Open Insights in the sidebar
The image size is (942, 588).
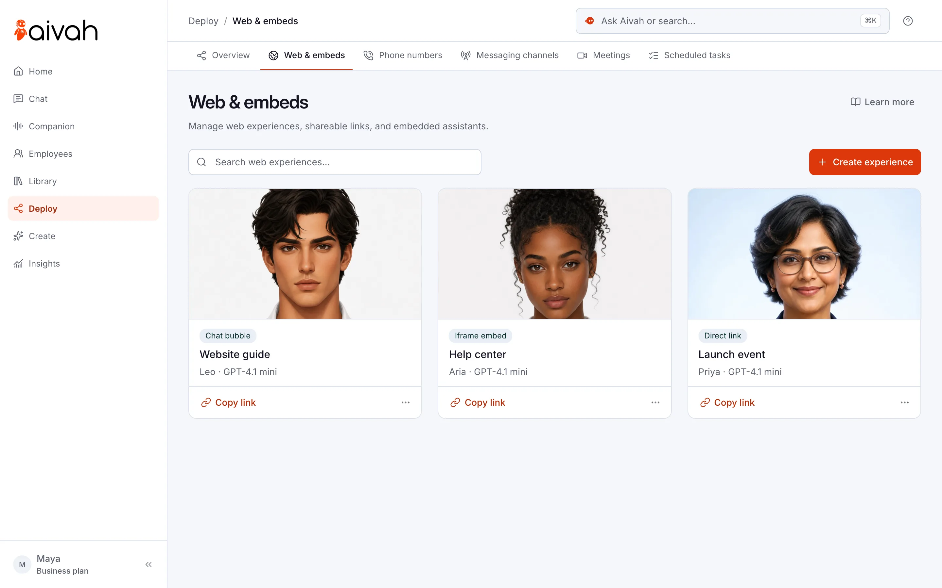83,264
